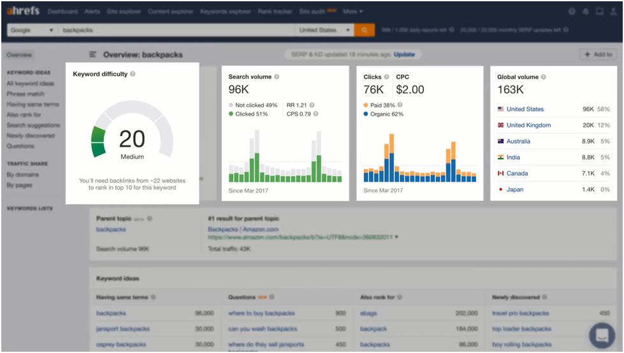Open Site explorer in top navigation

(x=124, y=11)
